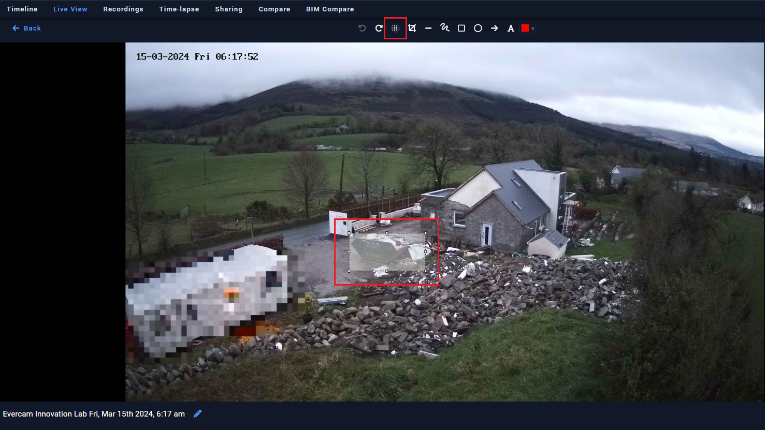Select the blur/pixelate tool
The width and height of the screenshot is (765, 430).
[395, 28]
